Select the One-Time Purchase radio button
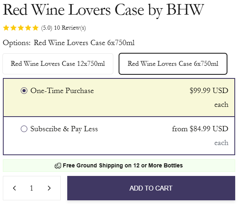 coord(24,91)
